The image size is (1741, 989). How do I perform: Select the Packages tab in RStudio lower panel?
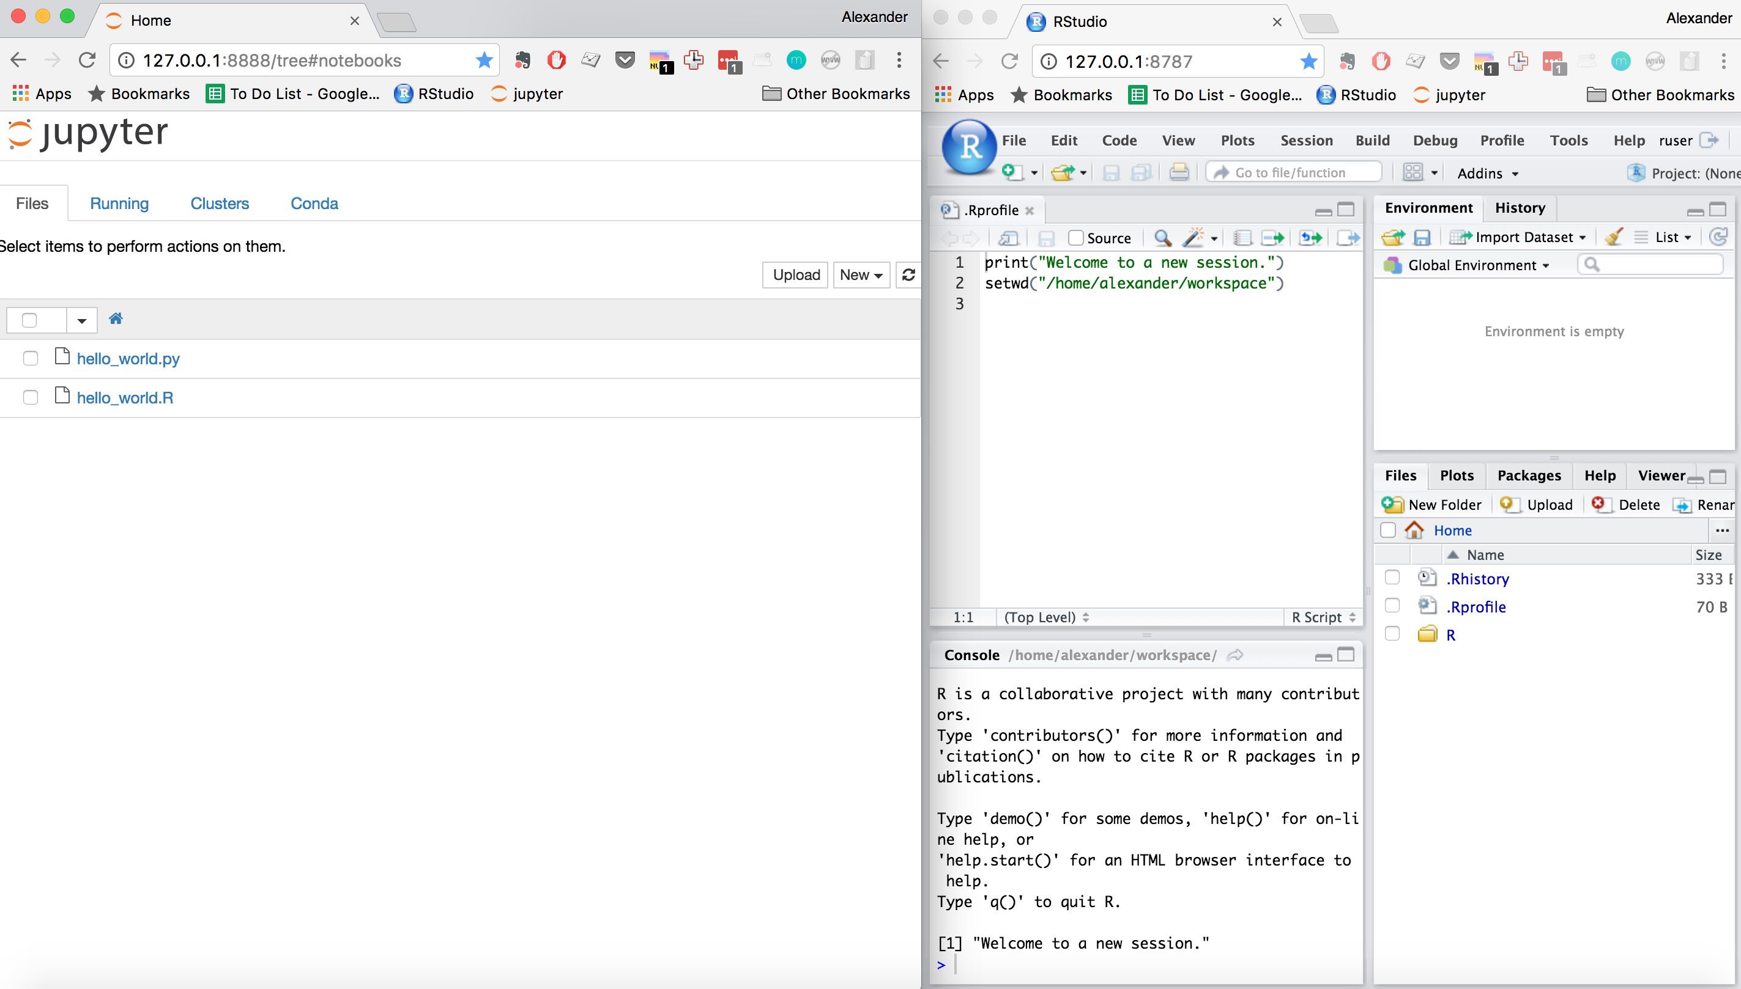[x=1528, y=474]
